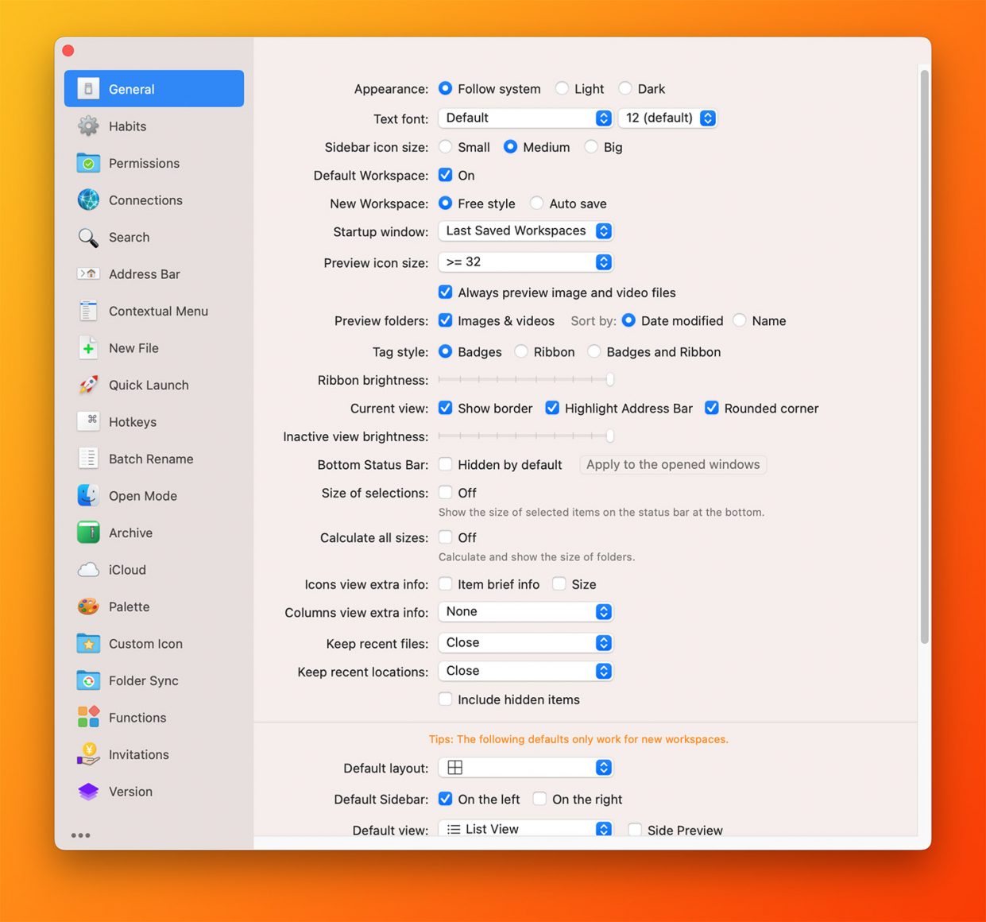Viewport: 986px width, 922px height.
Task: Click the Palette paint icon in sidebar
Action: [x=88, y=607]
